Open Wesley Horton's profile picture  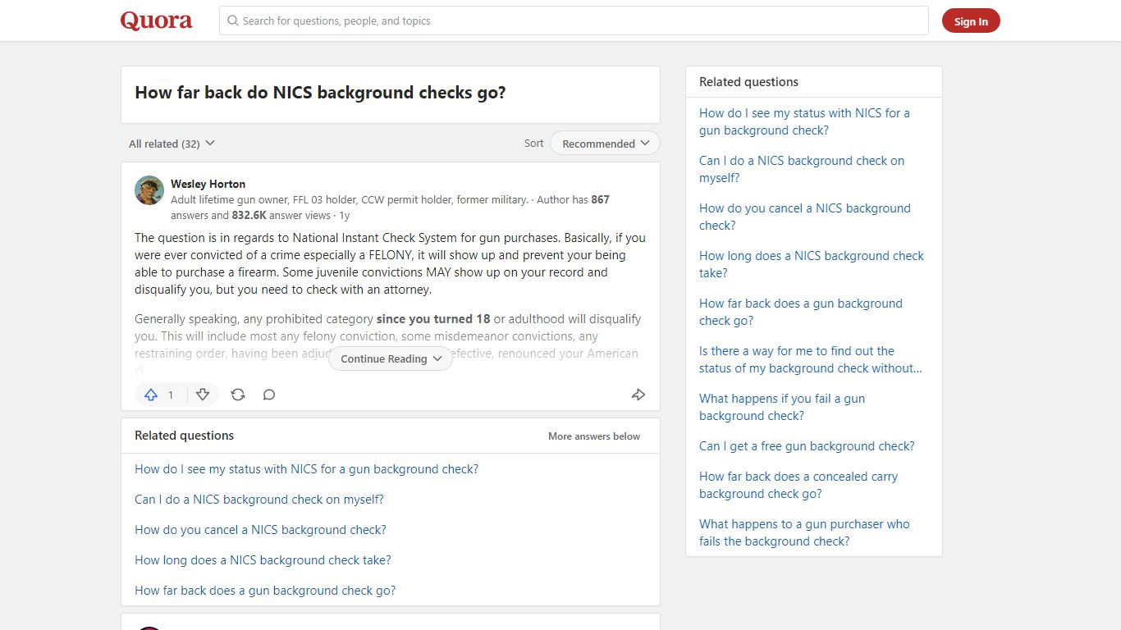pos(149,190)
